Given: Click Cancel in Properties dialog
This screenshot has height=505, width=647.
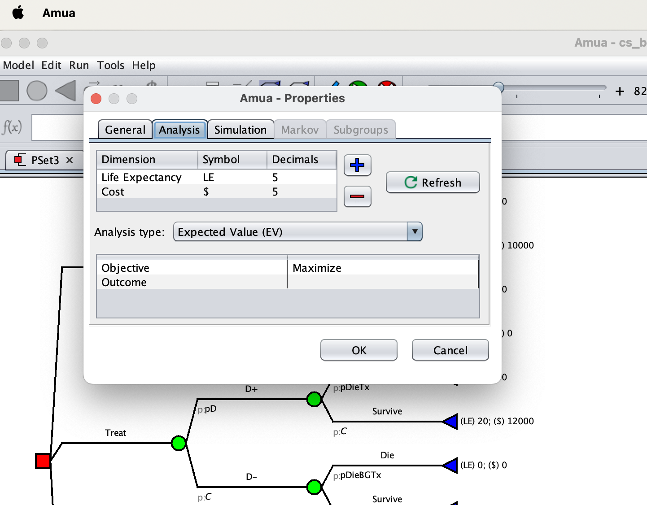Looking at the screenshot, I should [450, 350].
